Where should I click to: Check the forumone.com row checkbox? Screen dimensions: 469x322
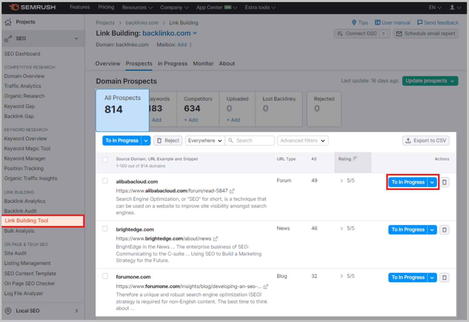(105, 276)
